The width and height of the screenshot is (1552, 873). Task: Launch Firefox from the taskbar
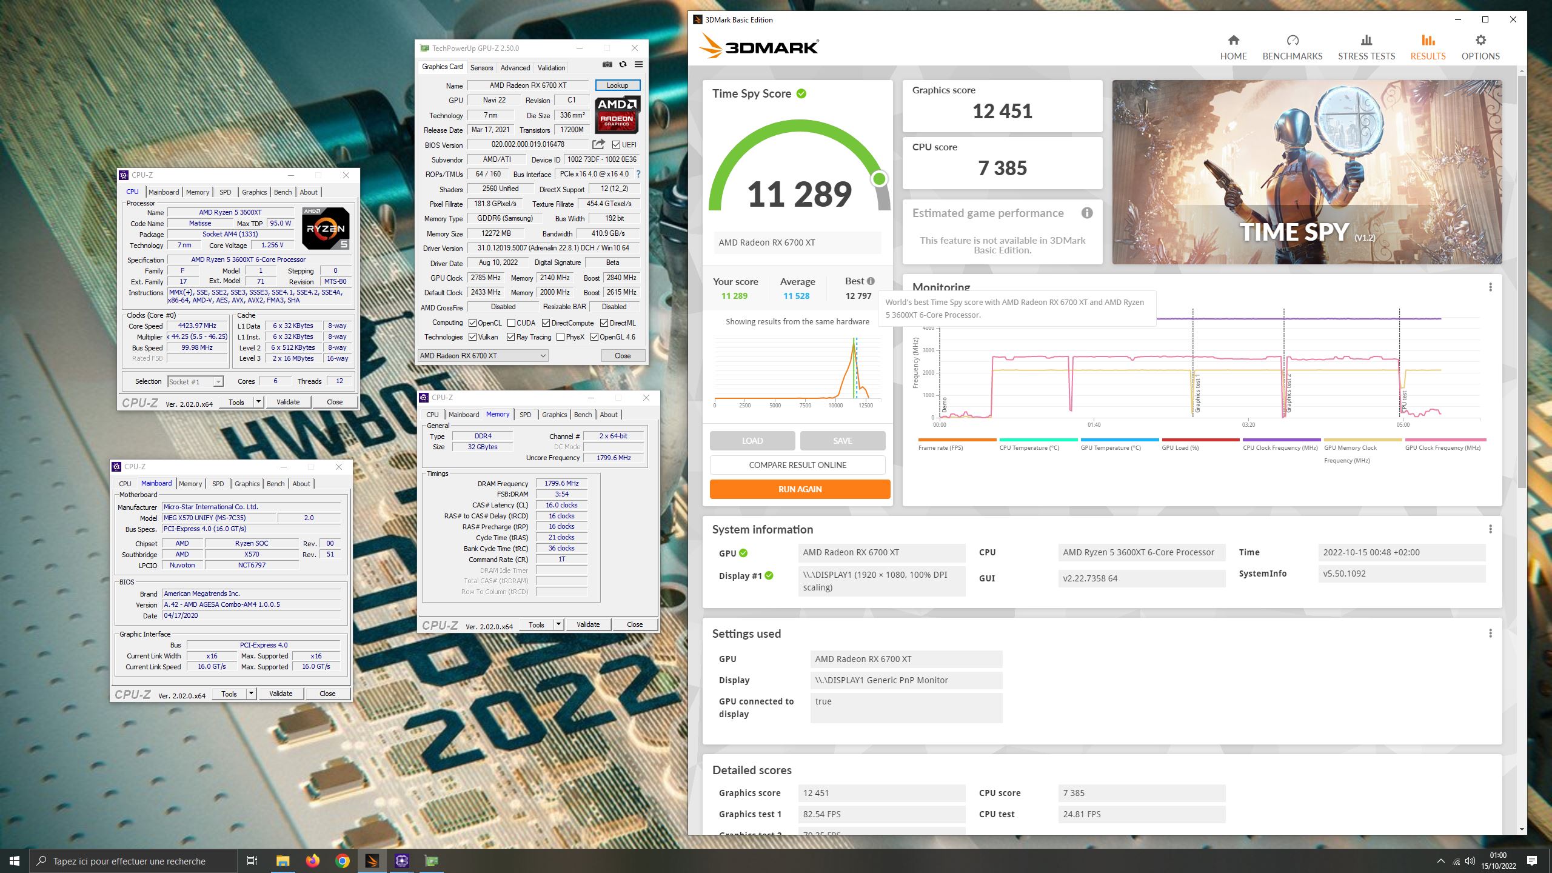point(312,860)
